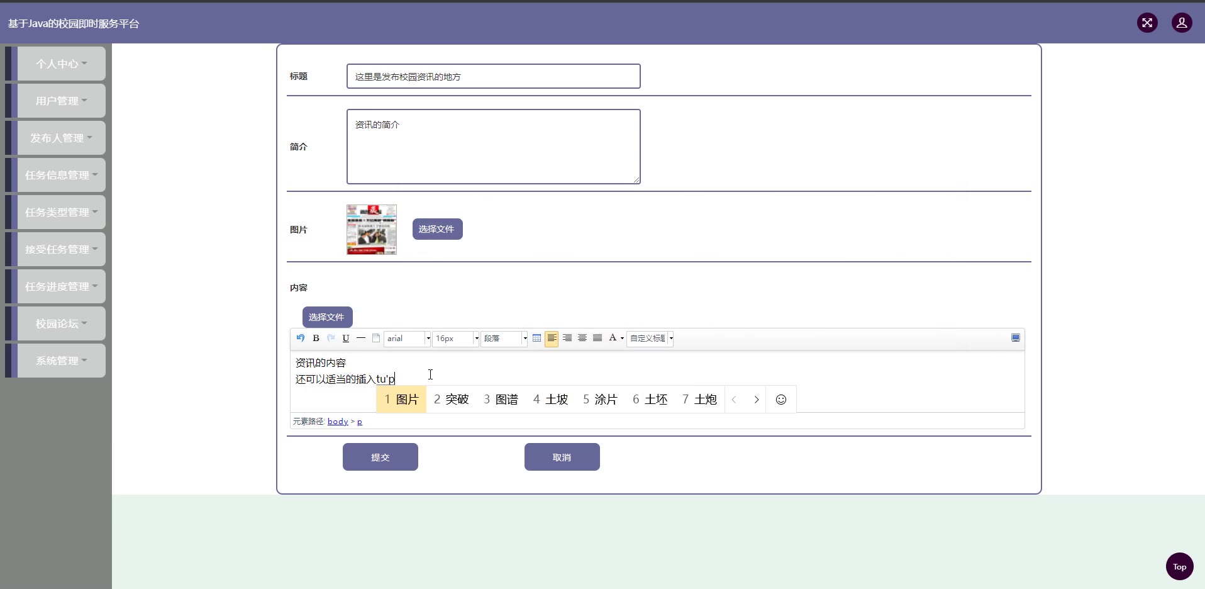Toggle align left in editor toolbar
Screen dimensions: 1205x589
[x=552, y=338]
